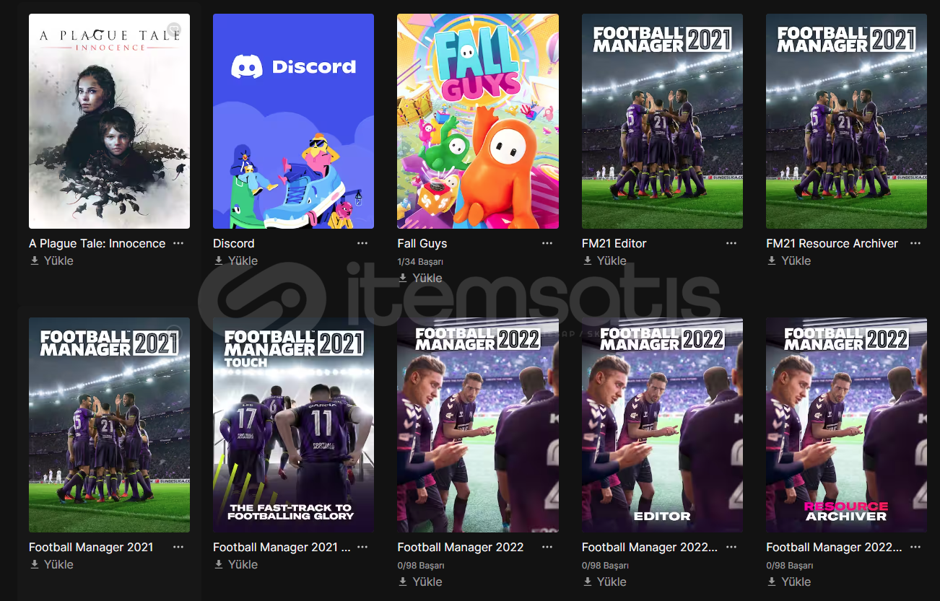
Task: Open the Football Manager 2022 cover without a subtitle
Action: coord(478,425)
